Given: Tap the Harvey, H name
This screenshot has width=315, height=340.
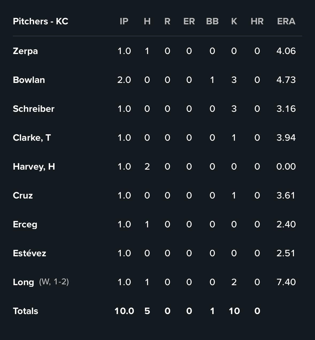Looking at the screenshot, I should [34, 167].
